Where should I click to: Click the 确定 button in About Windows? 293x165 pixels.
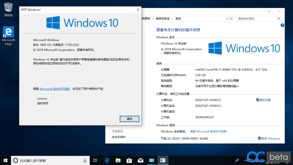pyautogui.click(x=129, y=119)
